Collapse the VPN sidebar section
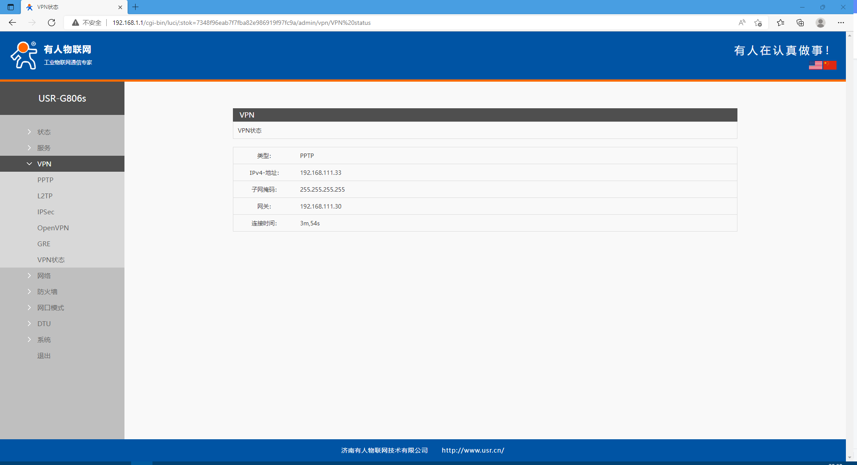 44,164
